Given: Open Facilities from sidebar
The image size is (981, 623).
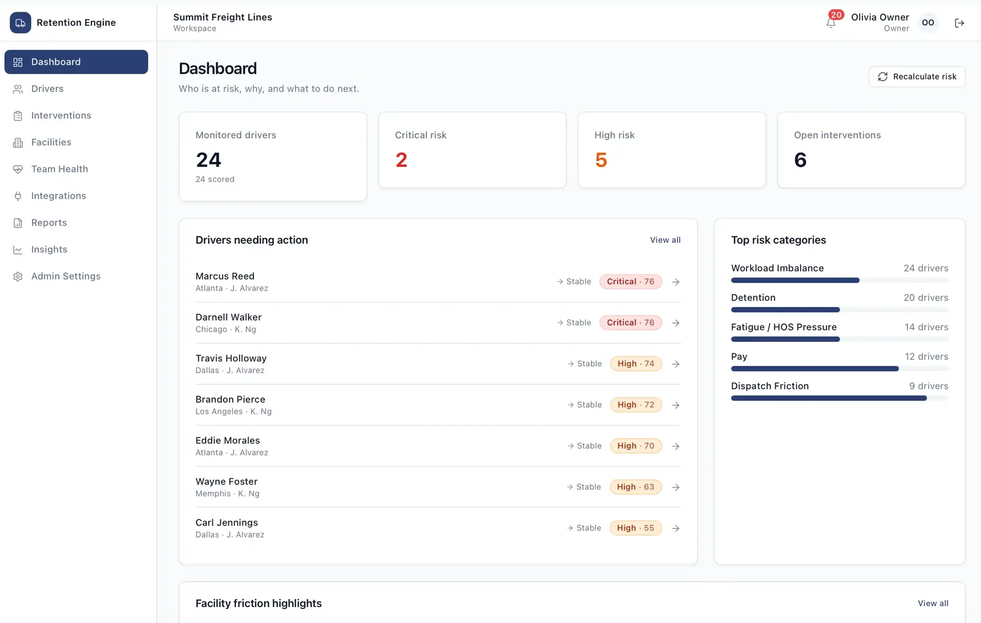Looking at the screenshot, I should coord(76,143).
